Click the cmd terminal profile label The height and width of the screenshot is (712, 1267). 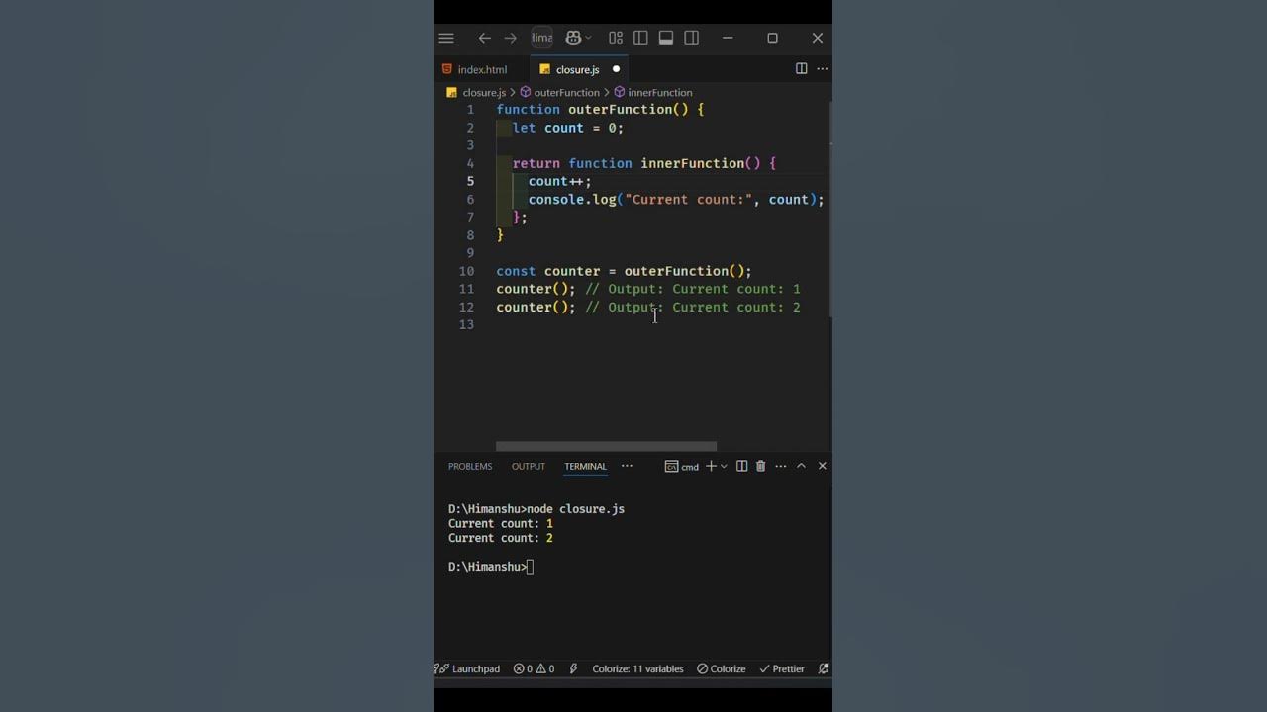point(682,466)
